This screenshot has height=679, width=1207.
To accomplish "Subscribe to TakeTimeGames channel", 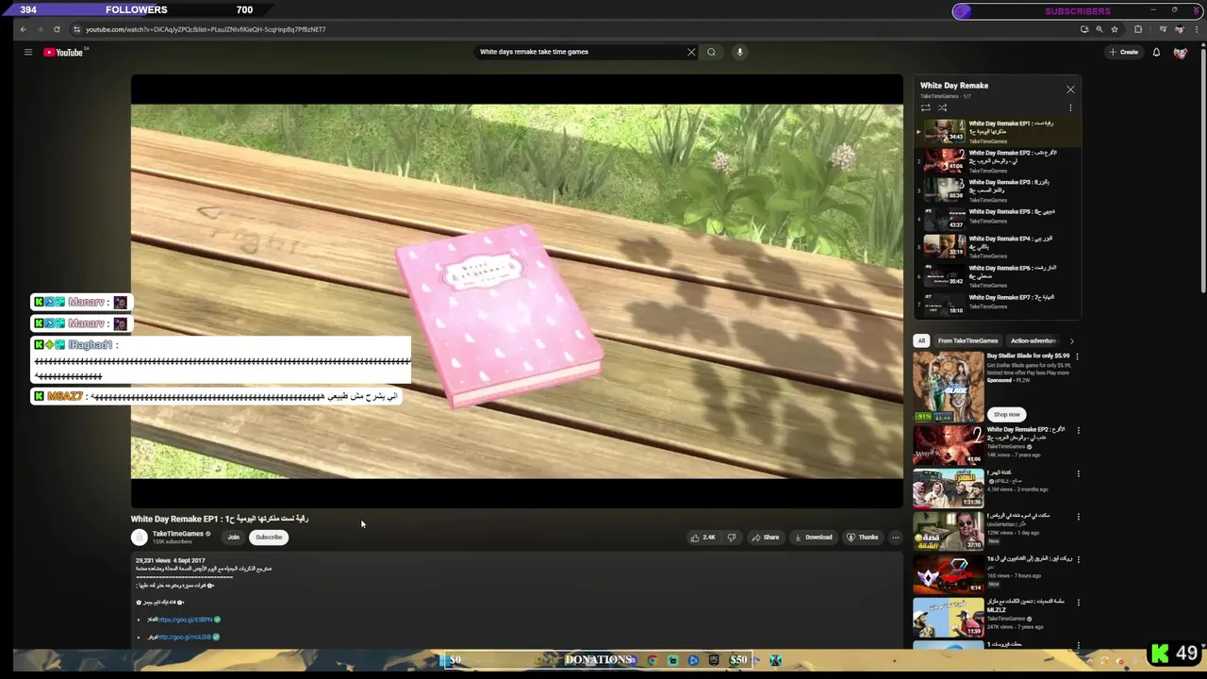I will 269,538.
